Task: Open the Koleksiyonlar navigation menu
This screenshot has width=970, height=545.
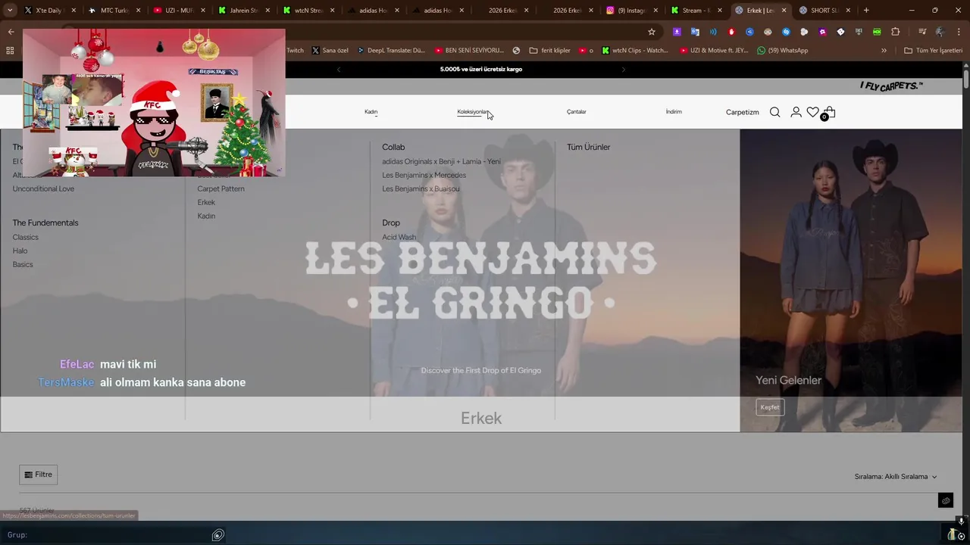Action: (x=472, y=112)
